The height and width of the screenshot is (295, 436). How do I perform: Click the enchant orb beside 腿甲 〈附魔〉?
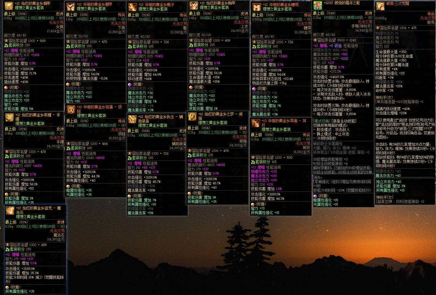click(68, 84)
